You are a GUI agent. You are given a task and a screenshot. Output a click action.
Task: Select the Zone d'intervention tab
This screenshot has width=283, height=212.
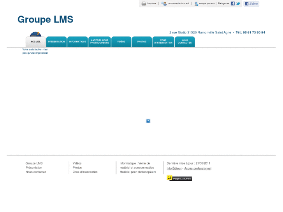coord(163,42)
